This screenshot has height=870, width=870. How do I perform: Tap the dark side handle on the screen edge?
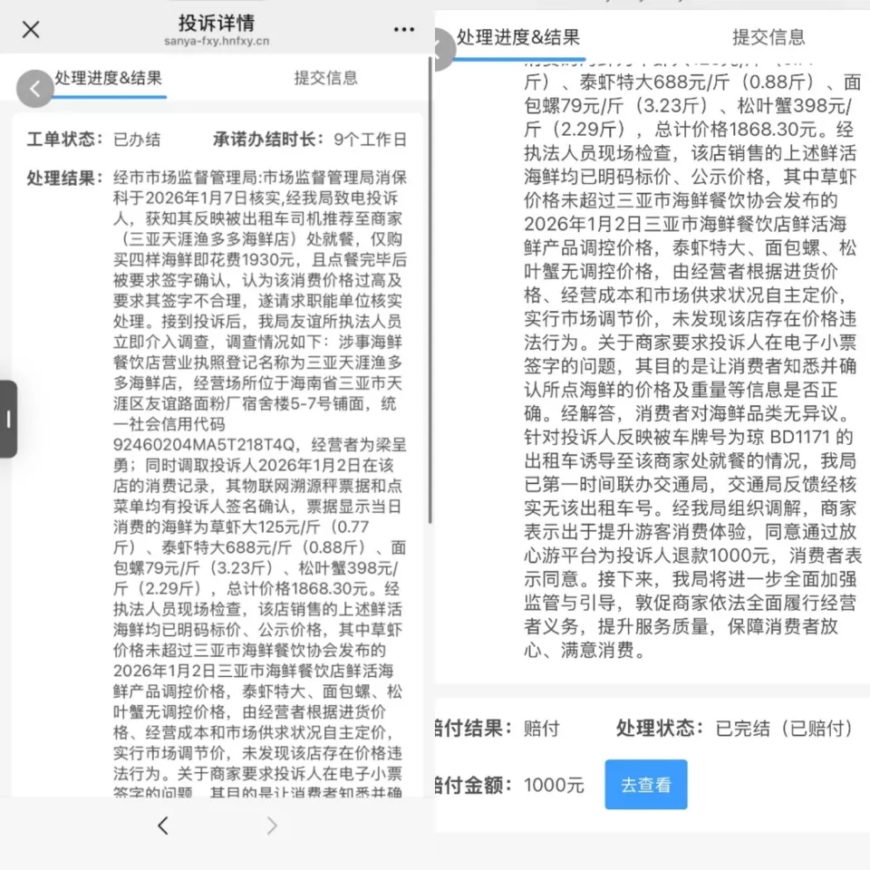pos(8,419)
